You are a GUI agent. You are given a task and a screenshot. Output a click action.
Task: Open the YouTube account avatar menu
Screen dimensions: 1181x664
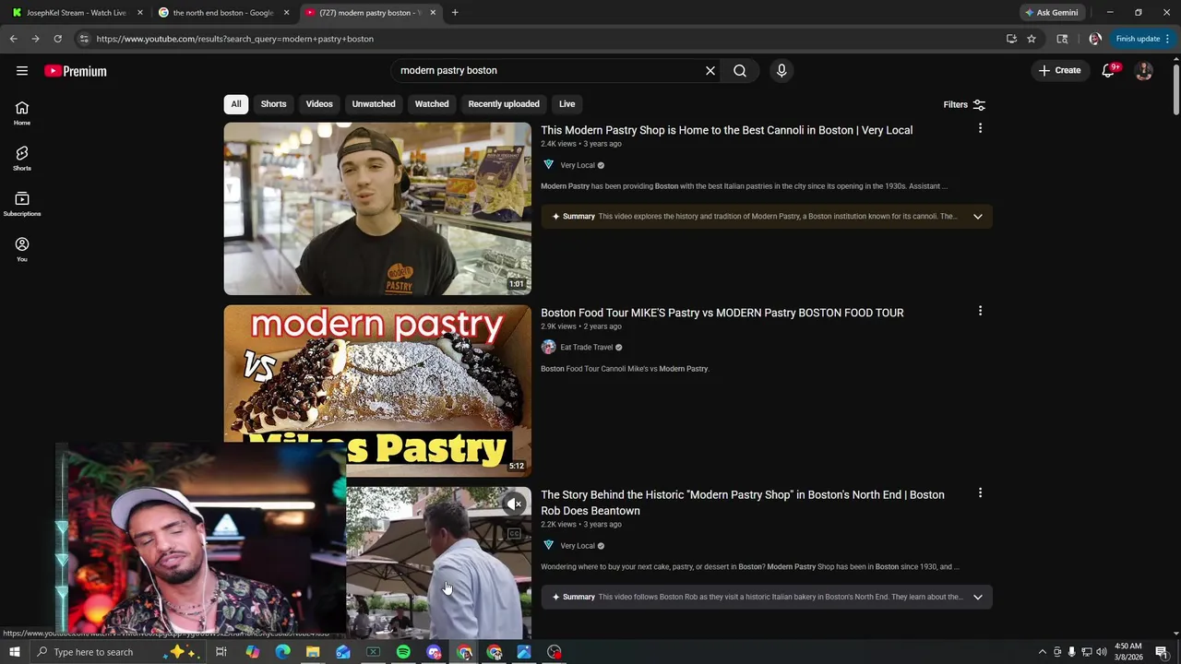[x=1144, y=70]
